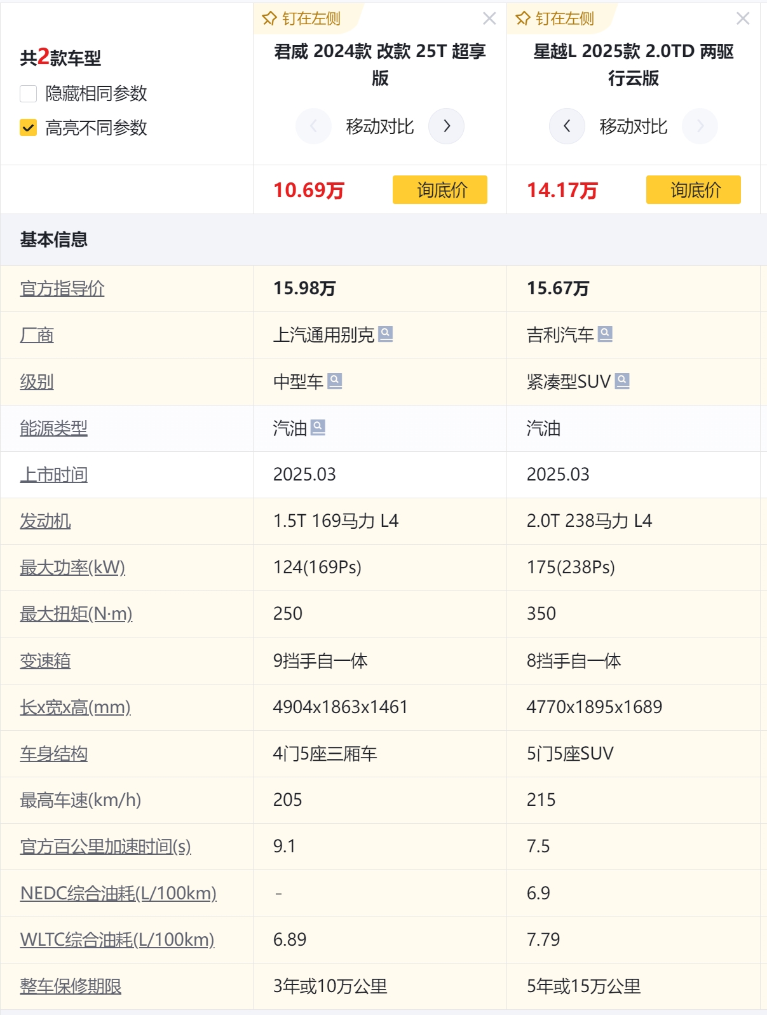The height and width of the screenshot is (1015, 767).
Task: Open 官方百公里加速时间(s) link
Action: [x=105, y=847]
